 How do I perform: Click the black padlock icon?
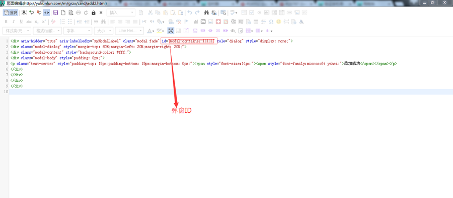[x=93, y=13]
